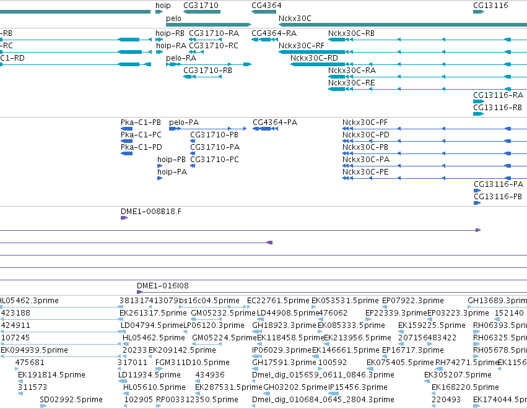
Task: Select the pelo-PA CDS label
Action: pos(184,123)
